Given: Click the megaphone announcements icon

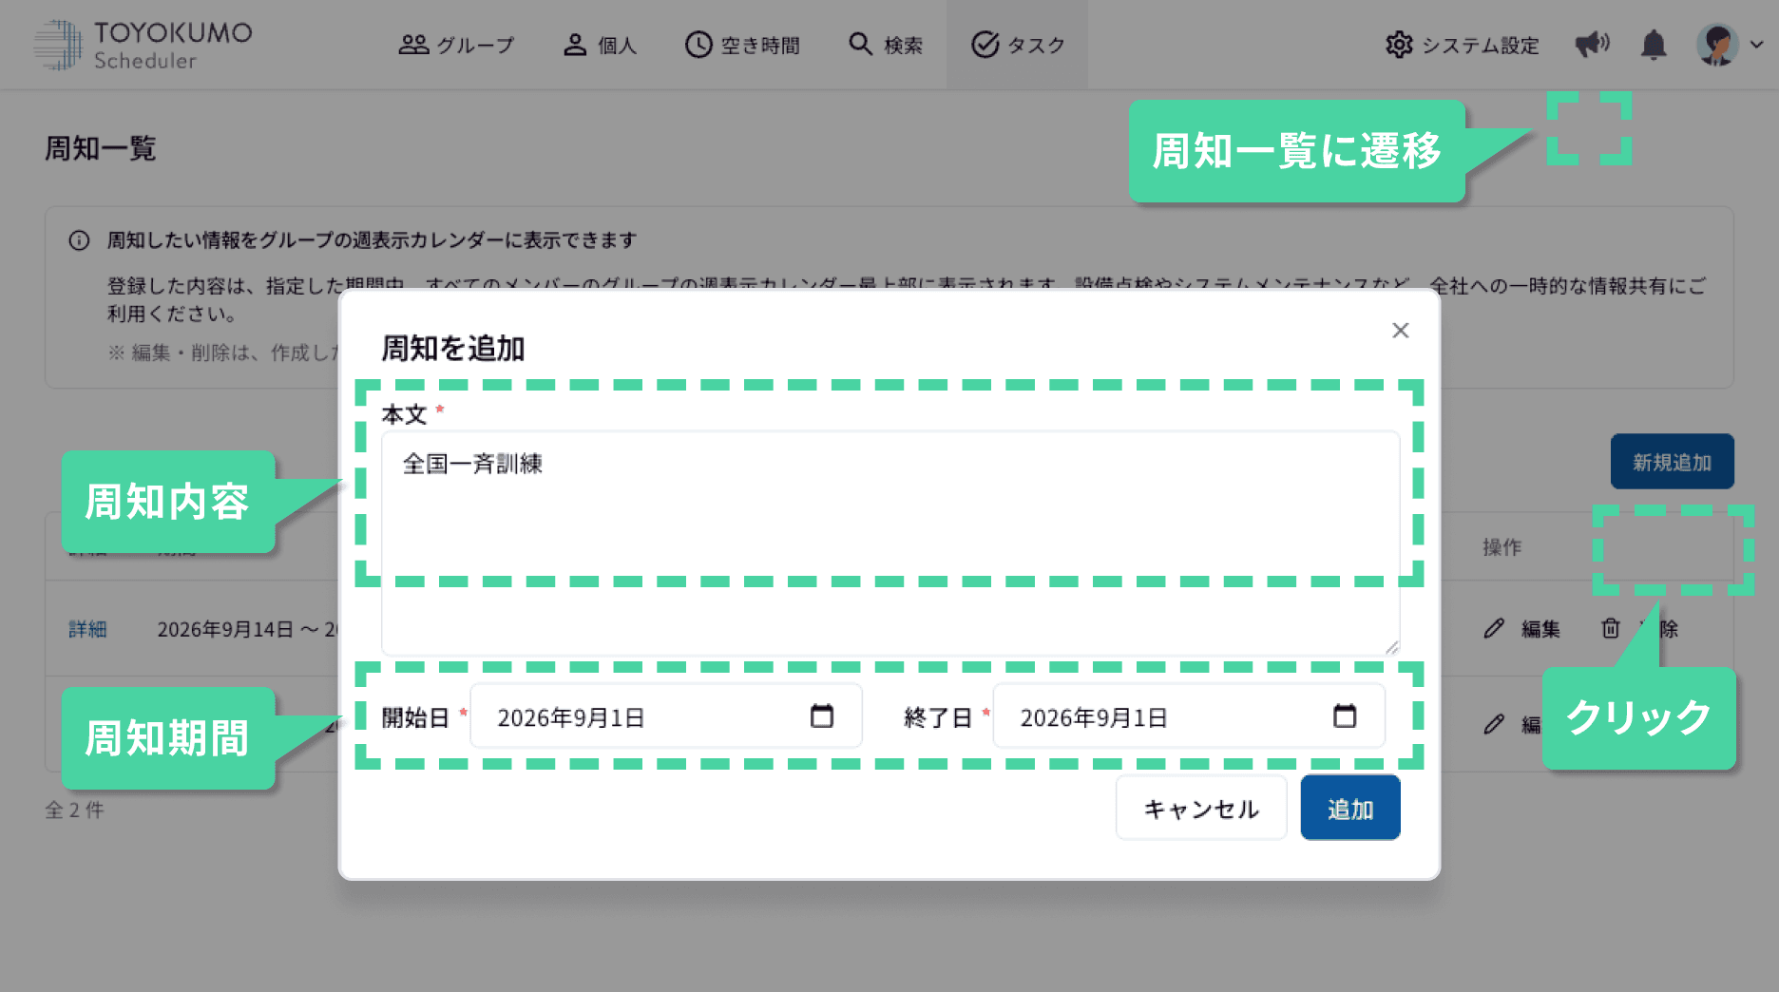Looking at the screenshot, I should (1592, 45).
